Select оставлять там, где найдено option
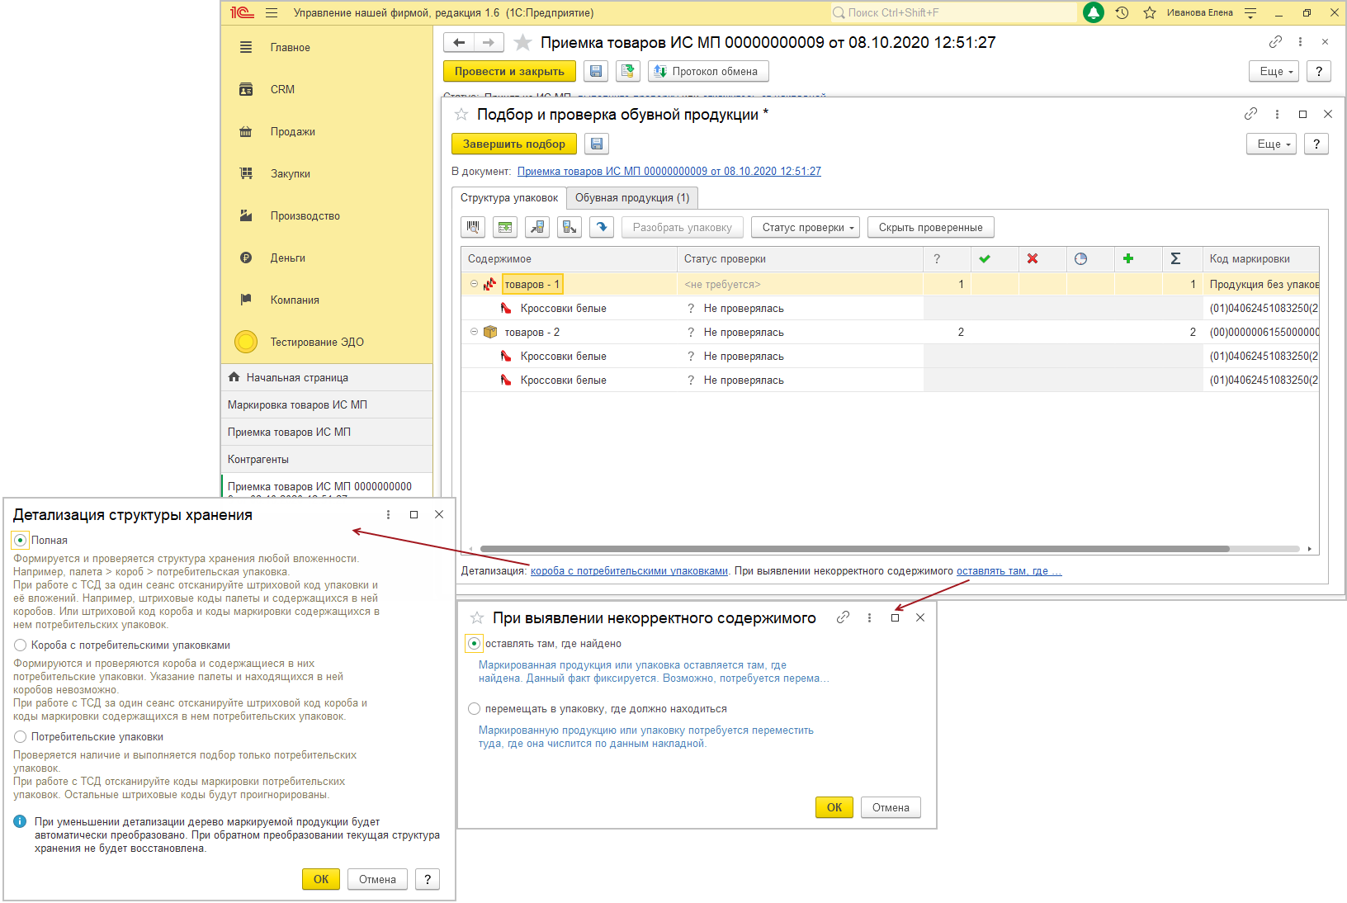 coord(474,643)
